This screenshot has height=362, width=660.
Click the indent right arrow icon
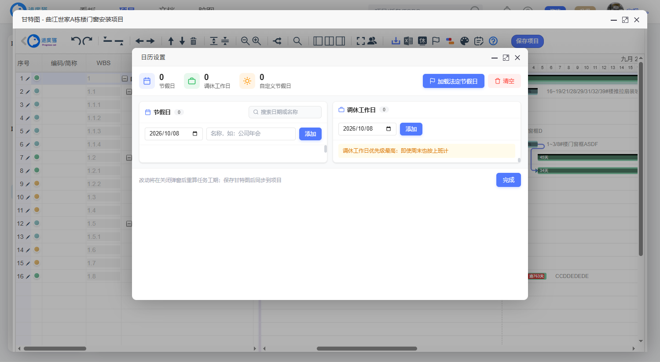click(x=150, y=41)
